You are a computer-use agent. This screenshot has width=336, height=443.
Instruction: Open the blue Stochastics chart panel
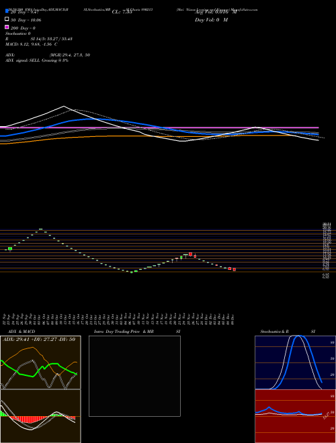tap(295, 362)
